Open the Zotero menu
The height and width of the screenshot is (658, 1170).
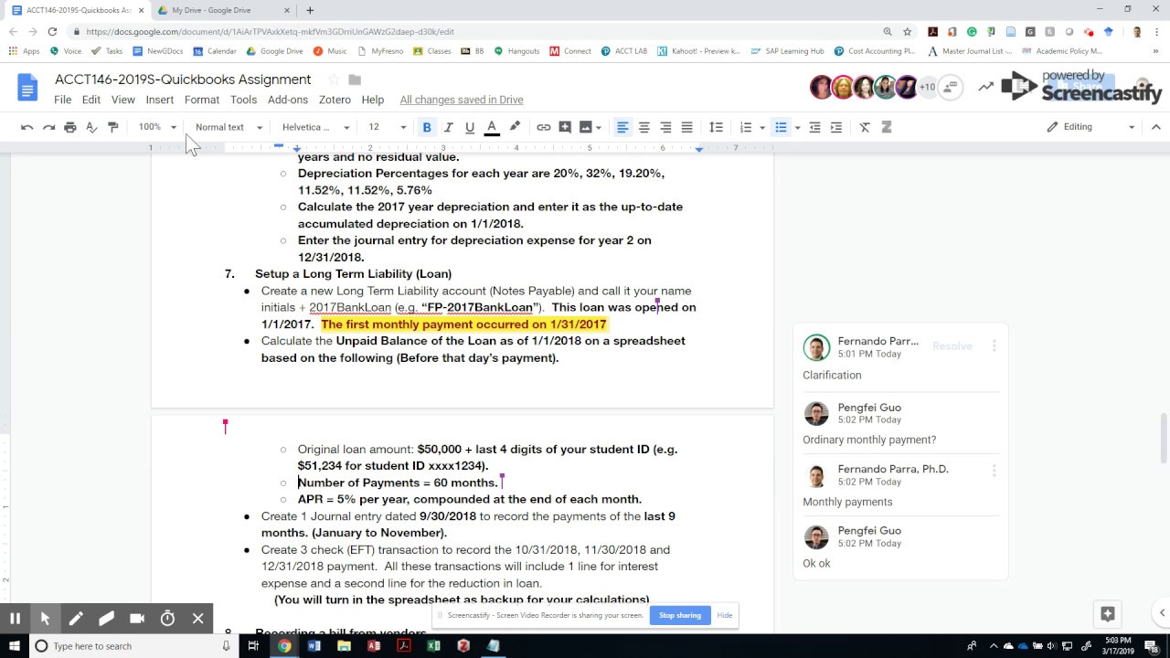pyautogui.click(x=335, y=100)
